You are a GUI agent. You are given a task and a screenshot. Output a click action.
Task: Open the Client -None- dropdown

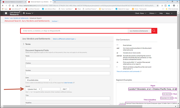(141, 13)
